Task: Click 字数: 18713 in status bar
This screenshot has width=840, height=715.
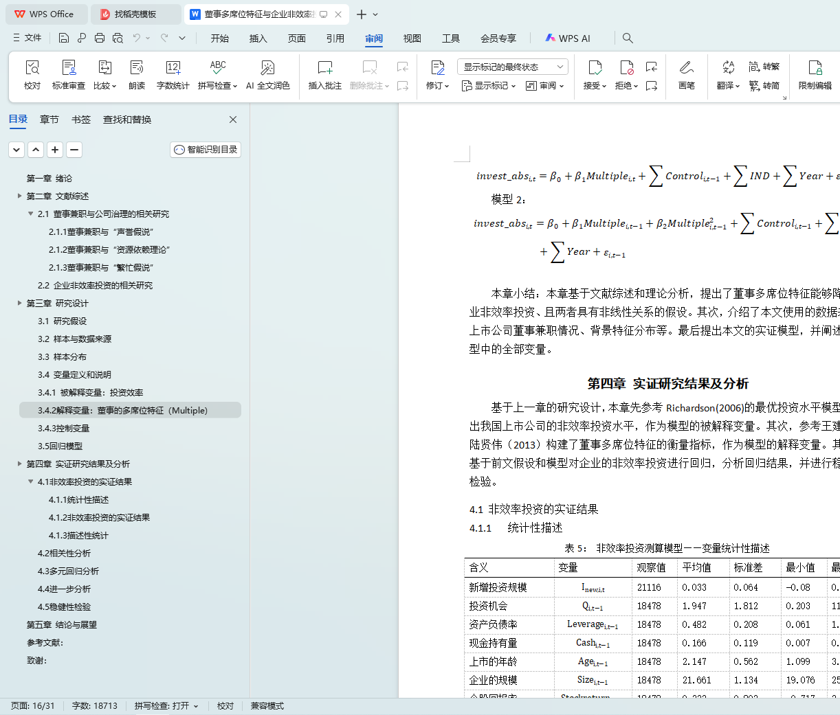Action: point(94,706)
